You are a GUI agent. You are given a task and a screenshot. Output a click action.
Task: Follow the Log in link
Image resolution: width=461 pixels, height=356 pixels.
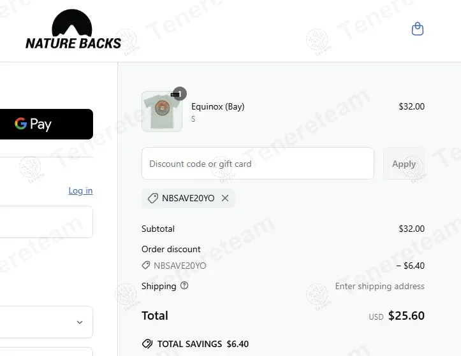(80, 190)
